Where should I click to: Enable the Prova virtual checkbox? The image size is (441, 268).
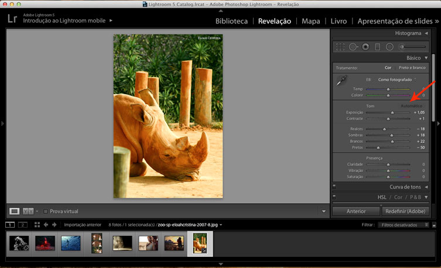[x=46, y=211]
